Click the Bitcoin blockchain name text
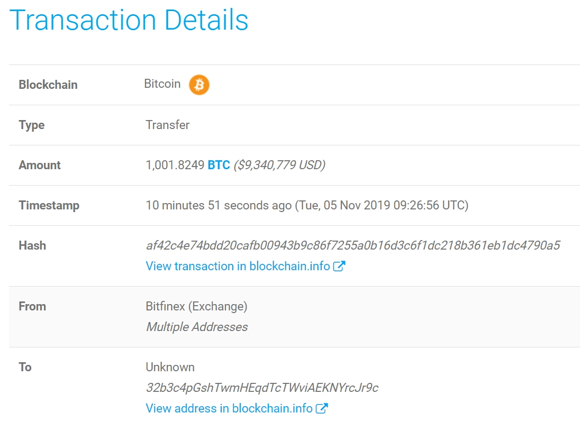This screenshot has width=580, height=431. 162,84
